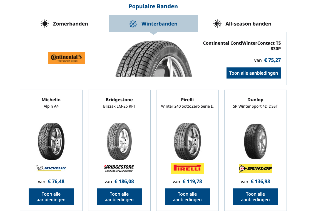Select the Winterbanden tab
Viewport: 311px width, 217px height.
pos(159,24)
